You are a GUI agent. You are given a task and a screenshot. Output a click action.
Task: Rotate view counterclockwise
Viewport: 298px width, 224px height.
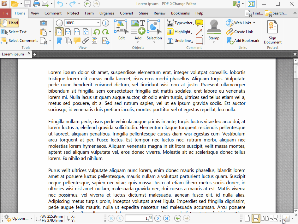[x=97, y=32]
